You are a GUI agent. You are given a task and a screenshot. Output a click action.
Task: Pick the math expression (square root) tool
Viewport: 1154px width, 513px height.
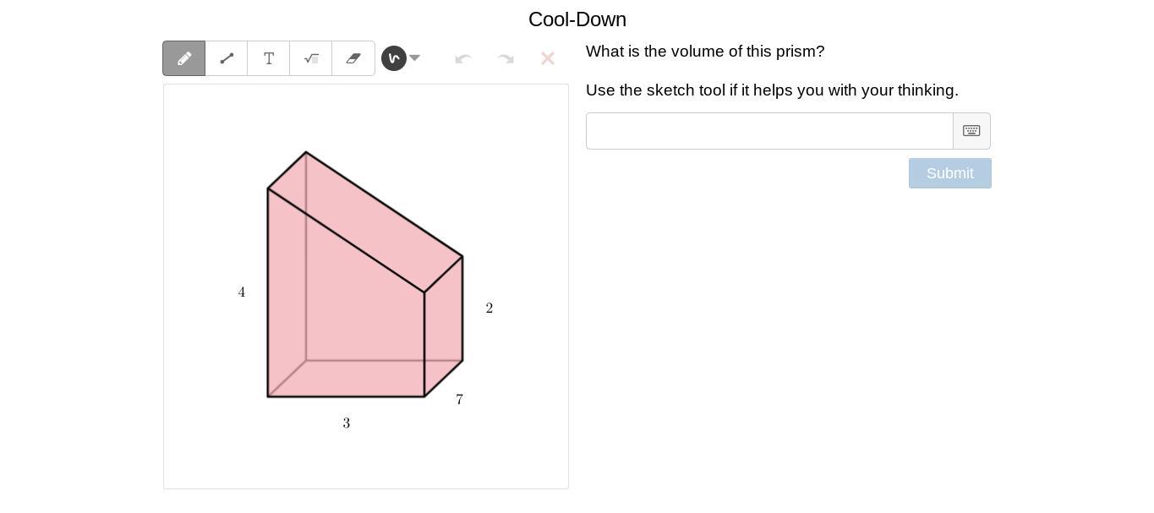click(x=311, y=58)
